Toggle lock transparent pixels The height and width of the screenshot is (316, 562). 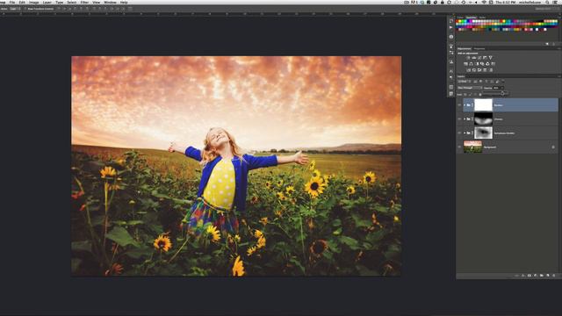465,95
